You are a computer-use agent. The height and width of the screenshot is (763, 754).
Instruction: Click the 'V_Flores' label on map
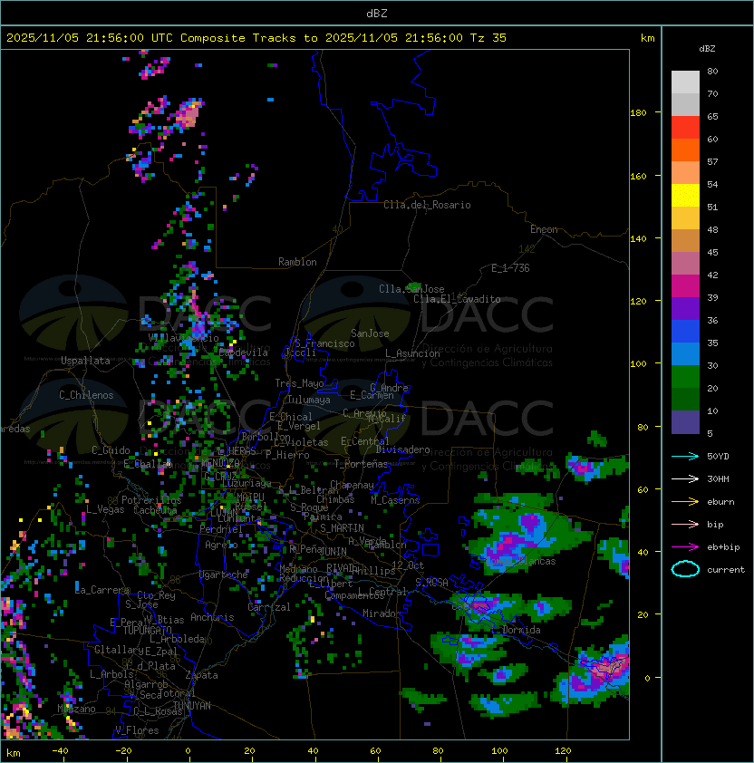(137, 731)
